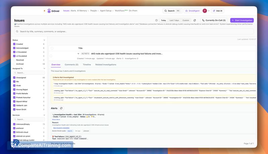268x154 pixels.
Task: Open the user avatar P menu
Action: [205, 11]
